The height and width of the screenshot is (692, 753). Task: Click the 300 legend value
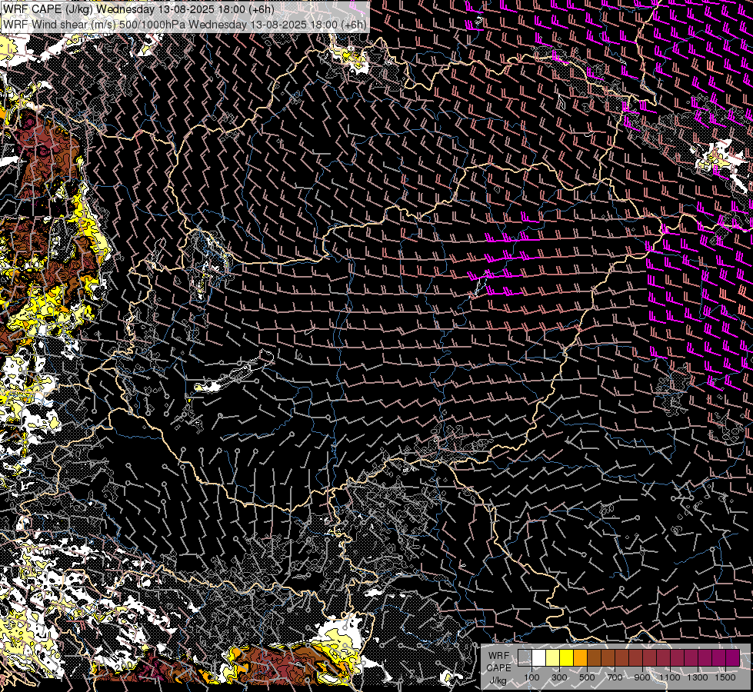(x=559, y=677)
